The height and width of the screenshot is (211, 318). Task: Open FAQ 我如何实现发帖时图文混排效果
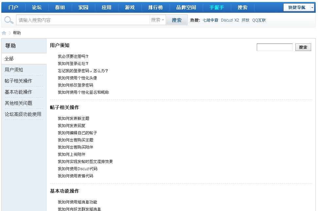point(85,162)
